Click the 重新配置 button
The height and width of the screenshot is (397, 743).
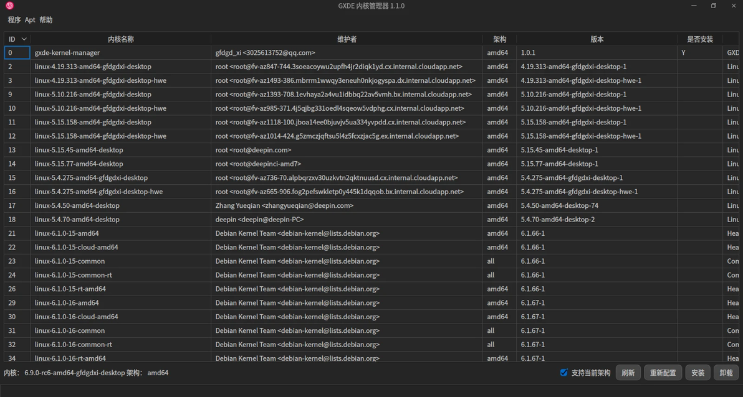coord(663,373)
